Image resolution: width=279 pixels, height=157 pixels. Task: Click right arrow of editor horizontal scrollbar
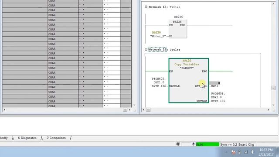tap(269, 110)
